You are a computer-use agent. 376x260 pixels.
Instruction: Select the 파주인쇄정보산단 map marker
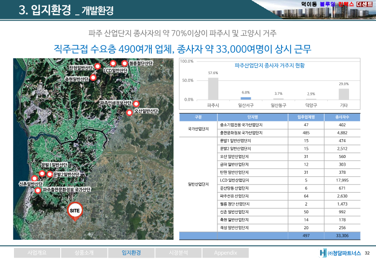point(136,104)
